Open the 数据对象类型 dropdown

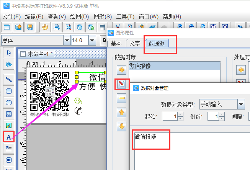coord(241,104)
